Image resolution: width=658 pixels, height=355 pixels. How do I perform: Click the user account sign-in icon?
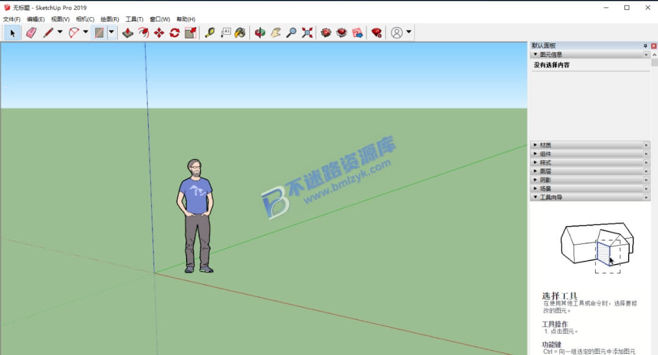pyautogui.click(x=396, y=33)
